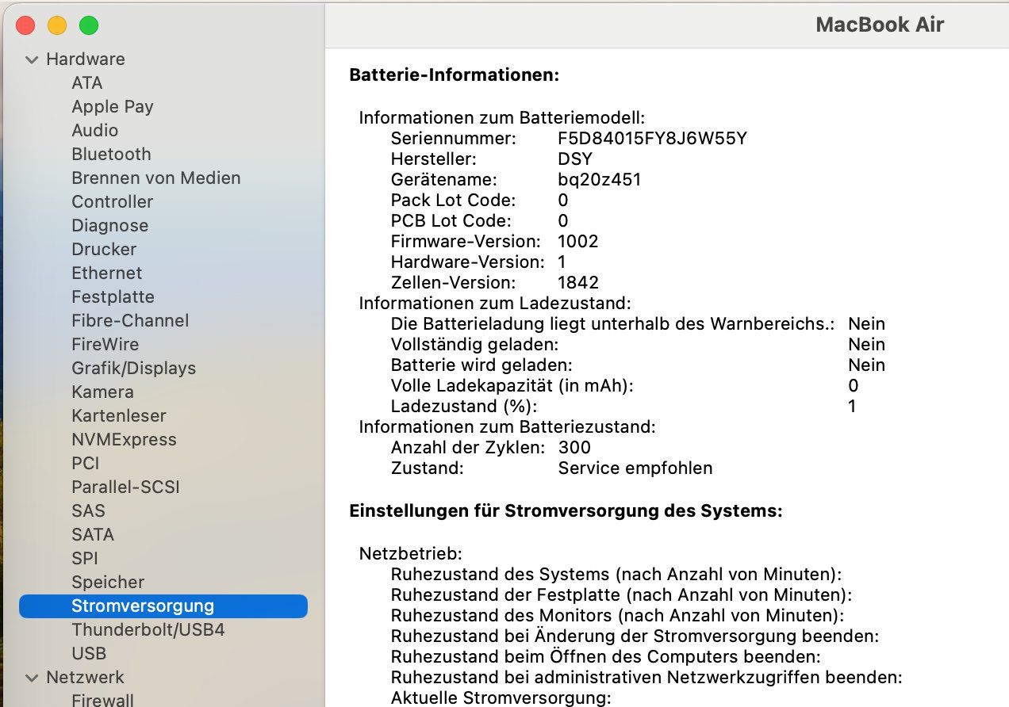Click 'Volle Ladekapazität (in mAh)' label
The height and width of the screenshot is (707, 1009).
tap(512, 386)
